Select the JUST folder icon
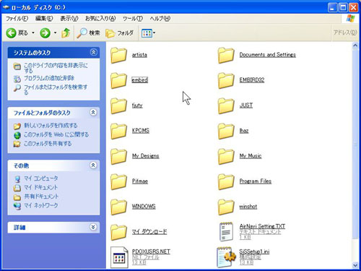 click(x=226, y=106)
